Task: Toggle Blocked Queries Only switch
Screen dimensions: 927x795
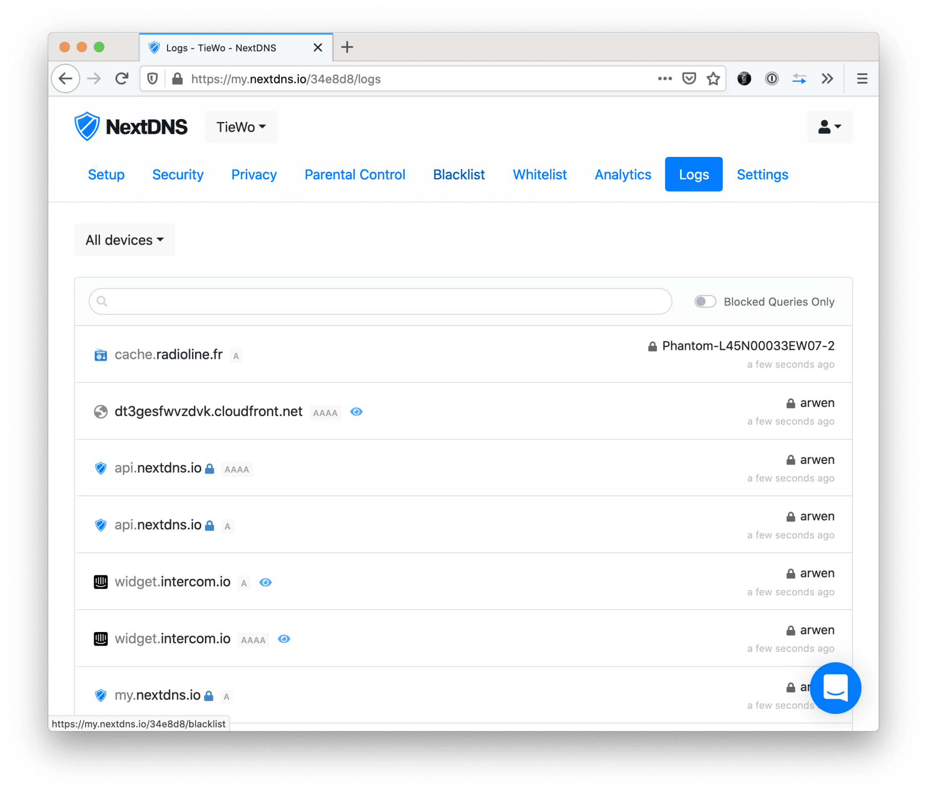Action: pos(705,301)
